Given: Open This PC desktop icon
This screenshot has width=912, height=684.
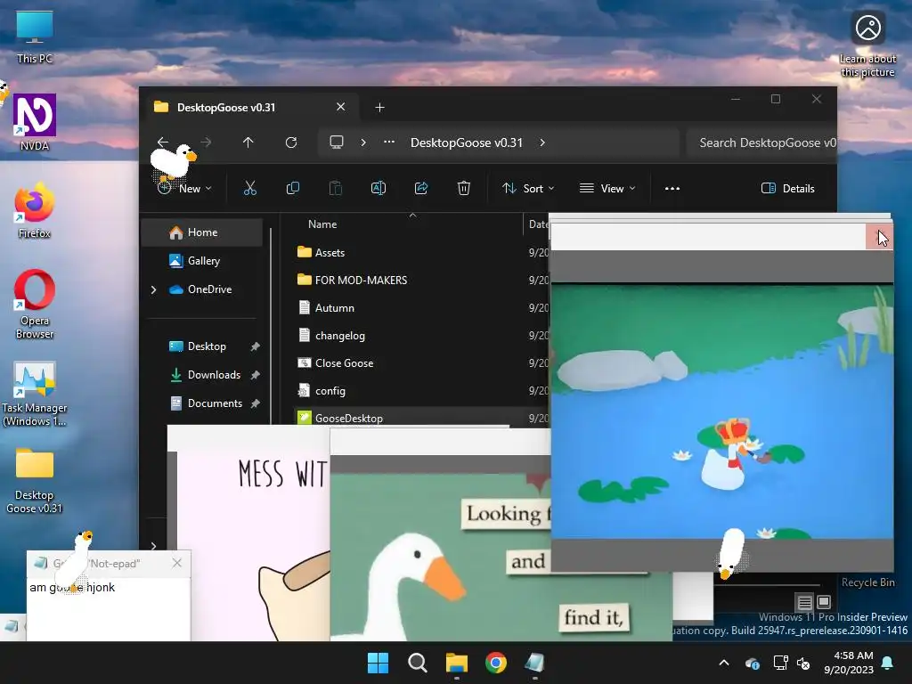Looking at the screenshot, I should click(x=35, y=37).
